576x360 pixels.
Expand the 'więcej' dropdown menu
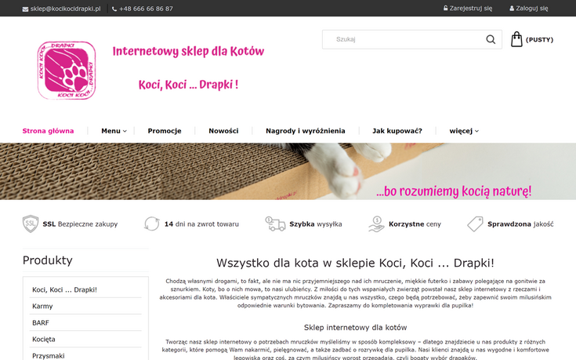click(x=463, y=131)
